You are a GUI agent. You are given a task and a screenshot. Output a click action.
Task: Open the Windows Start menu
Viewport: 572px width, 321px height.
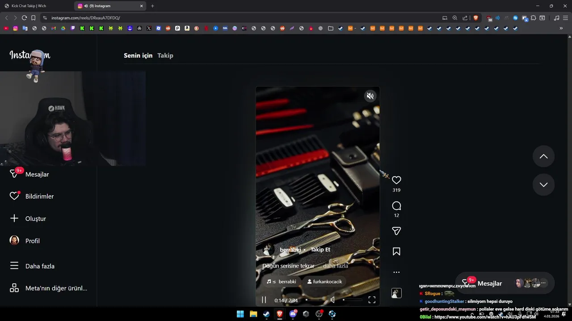click(240, 314)
